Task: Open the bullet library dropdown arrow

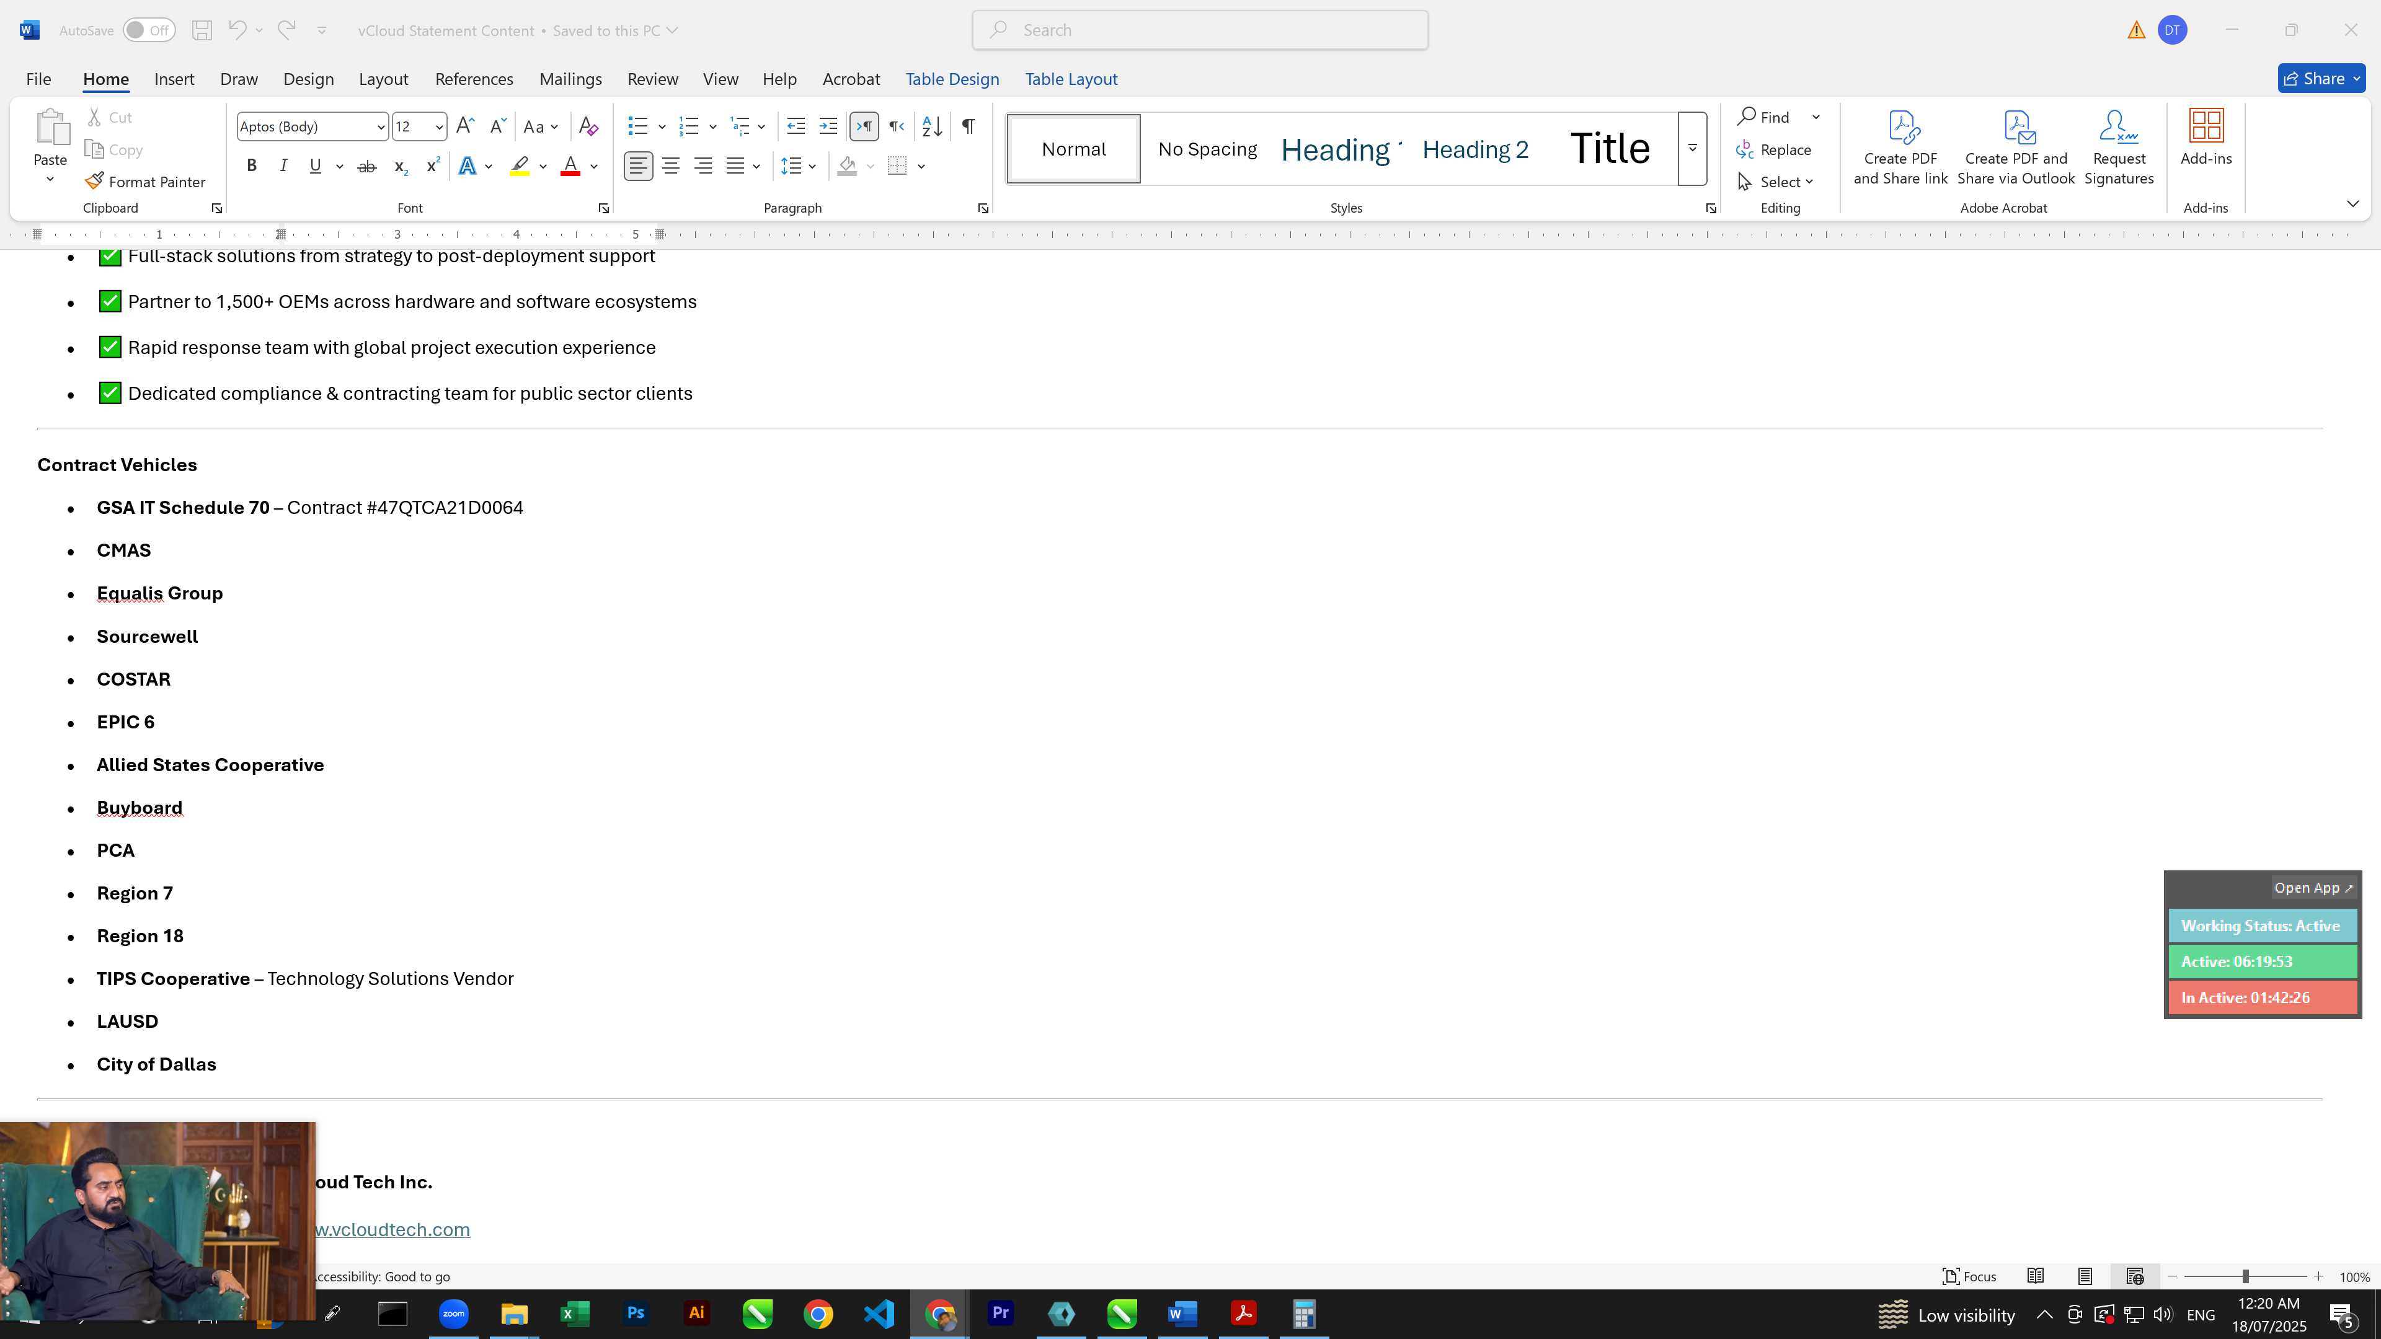Action: (x=662, y=126)
